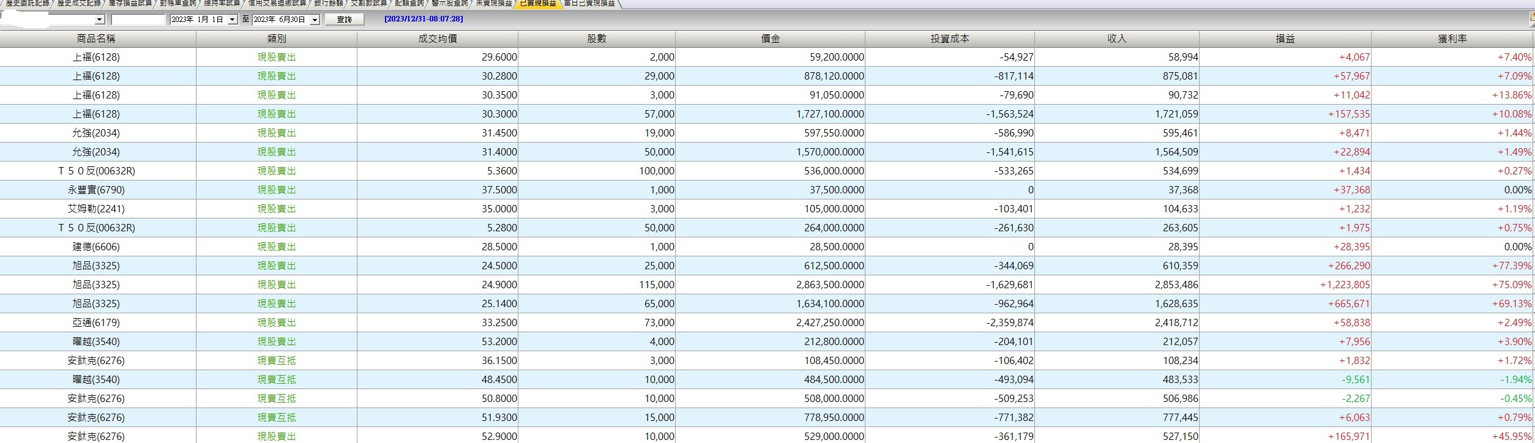Image resolution: width=1535 pixels, height=443 pixels.
Task: Select the active 已實現損益 tab
Action: (538, 4)
